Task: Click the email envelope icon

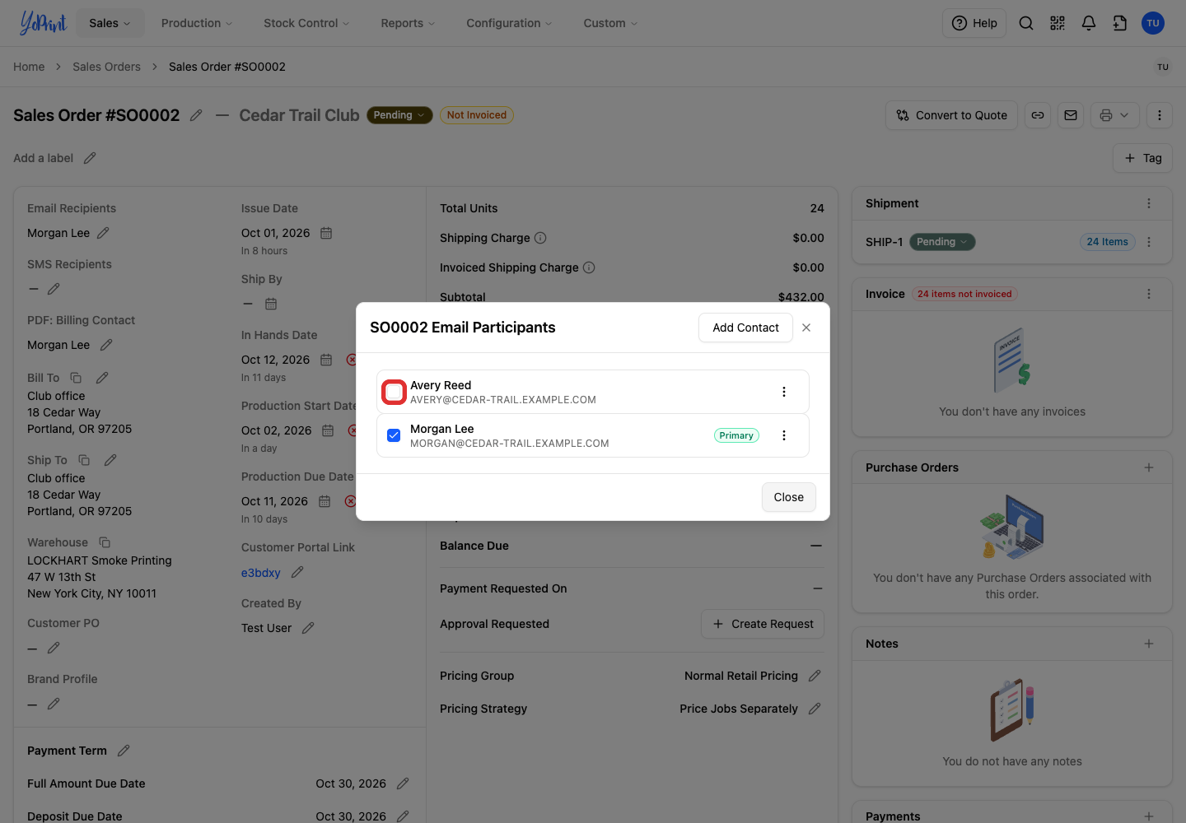Action: 1071,115
